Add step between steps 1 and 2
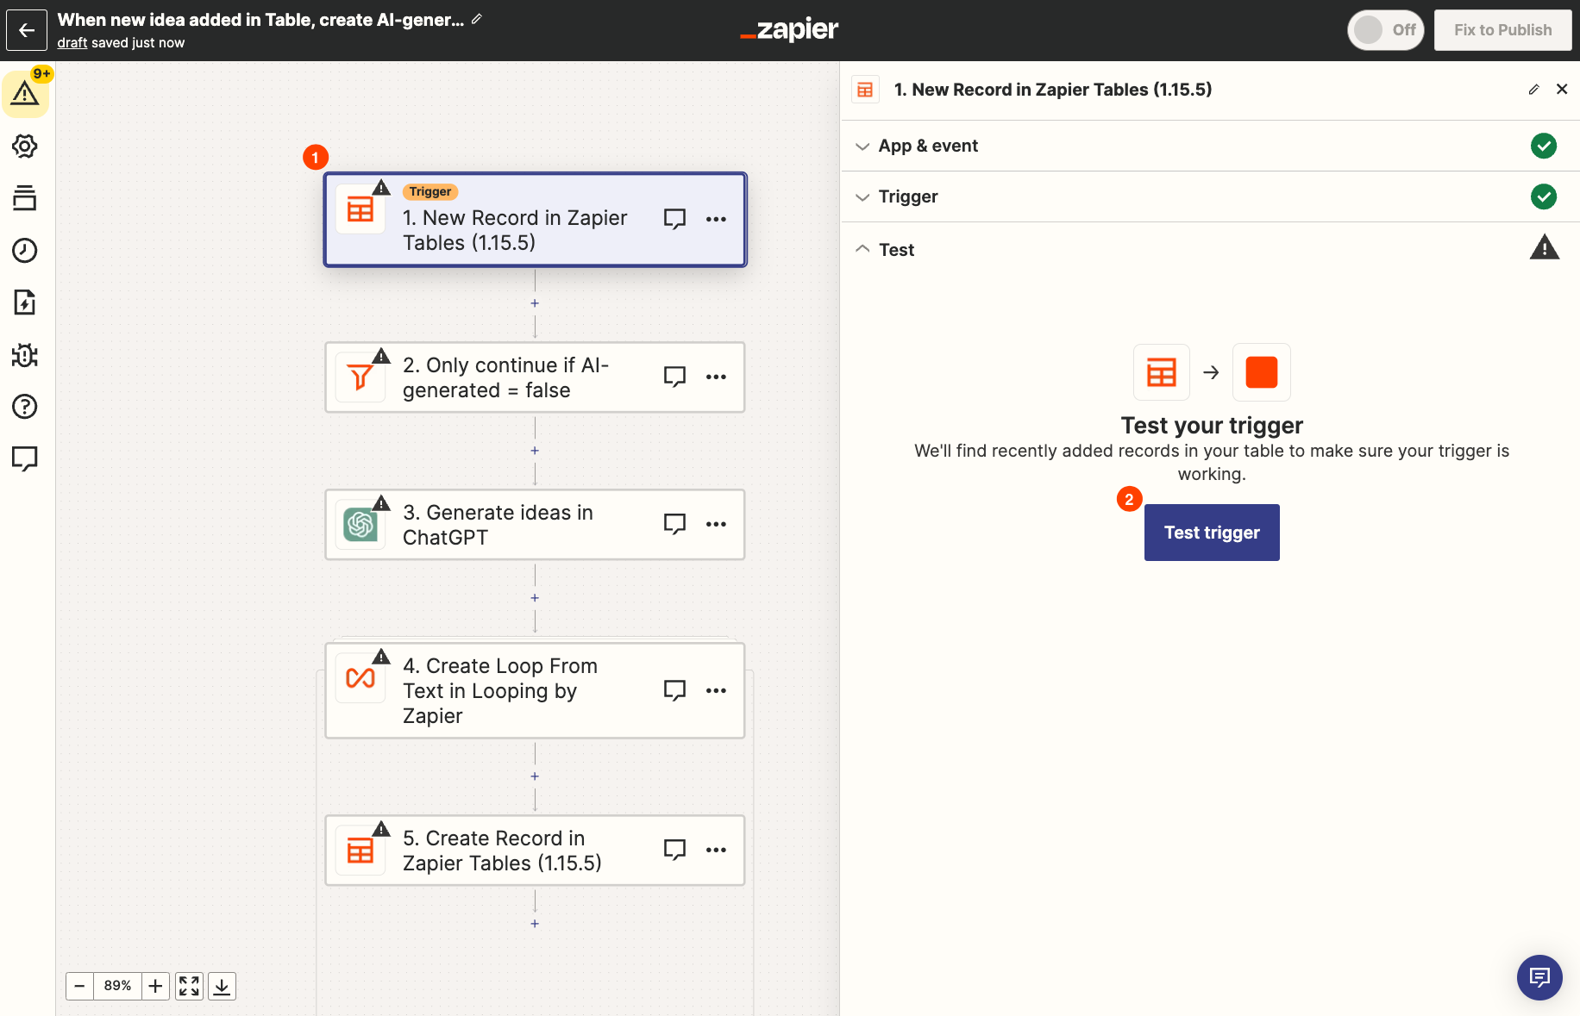 click(x=535, y=303)
